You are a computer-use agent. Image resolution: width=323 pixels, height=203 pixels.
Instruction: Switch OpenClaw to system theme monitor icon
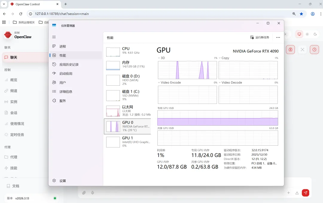299,34
